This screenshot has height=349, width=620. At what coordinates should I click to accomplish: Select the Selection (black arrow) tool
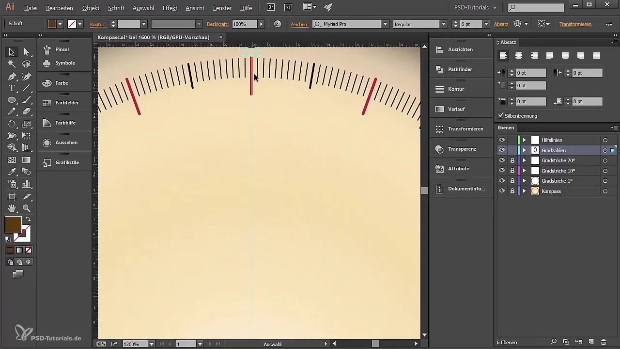[x=12, y=52]
